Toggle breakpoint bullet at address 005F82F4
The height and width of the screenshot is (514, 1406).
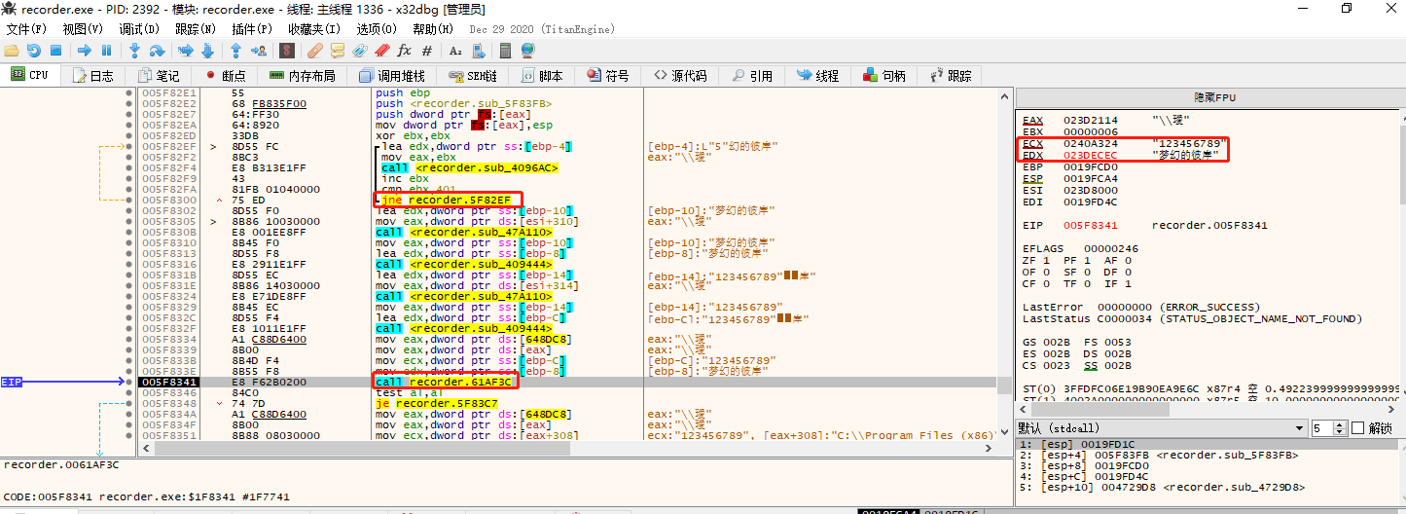point(128,167)
